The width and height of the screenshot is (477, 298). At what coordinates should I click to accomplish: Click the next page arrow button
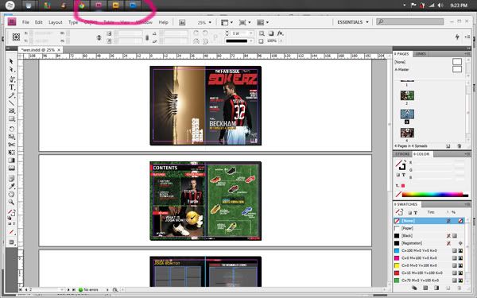click(68, 290)
